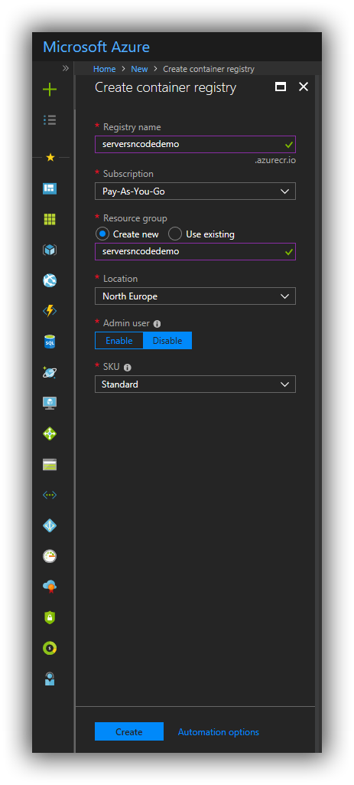Image resolution: width=354 pixels, height=785 pixels.
Task: Open SQL databases icon in sidebar
Action: coord(50,342)
